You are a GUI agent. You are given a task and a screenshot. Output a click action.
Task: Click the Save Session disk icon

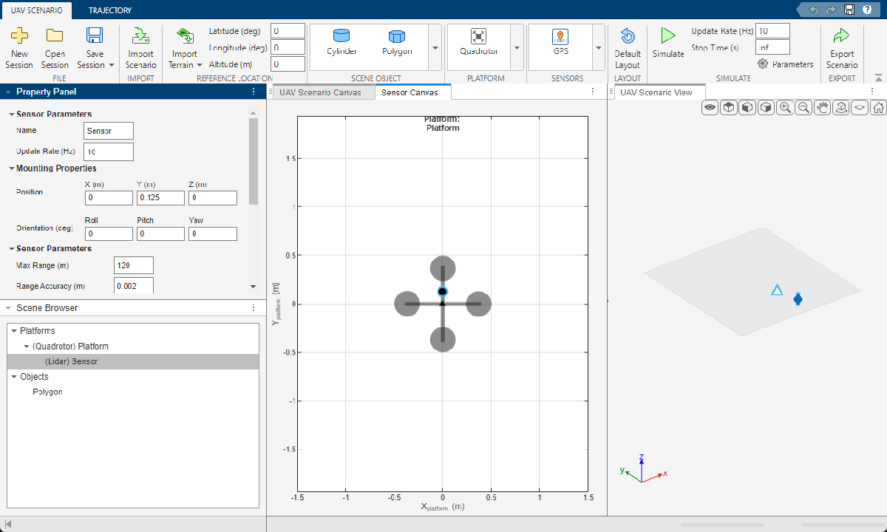click(x=94, y=35)
